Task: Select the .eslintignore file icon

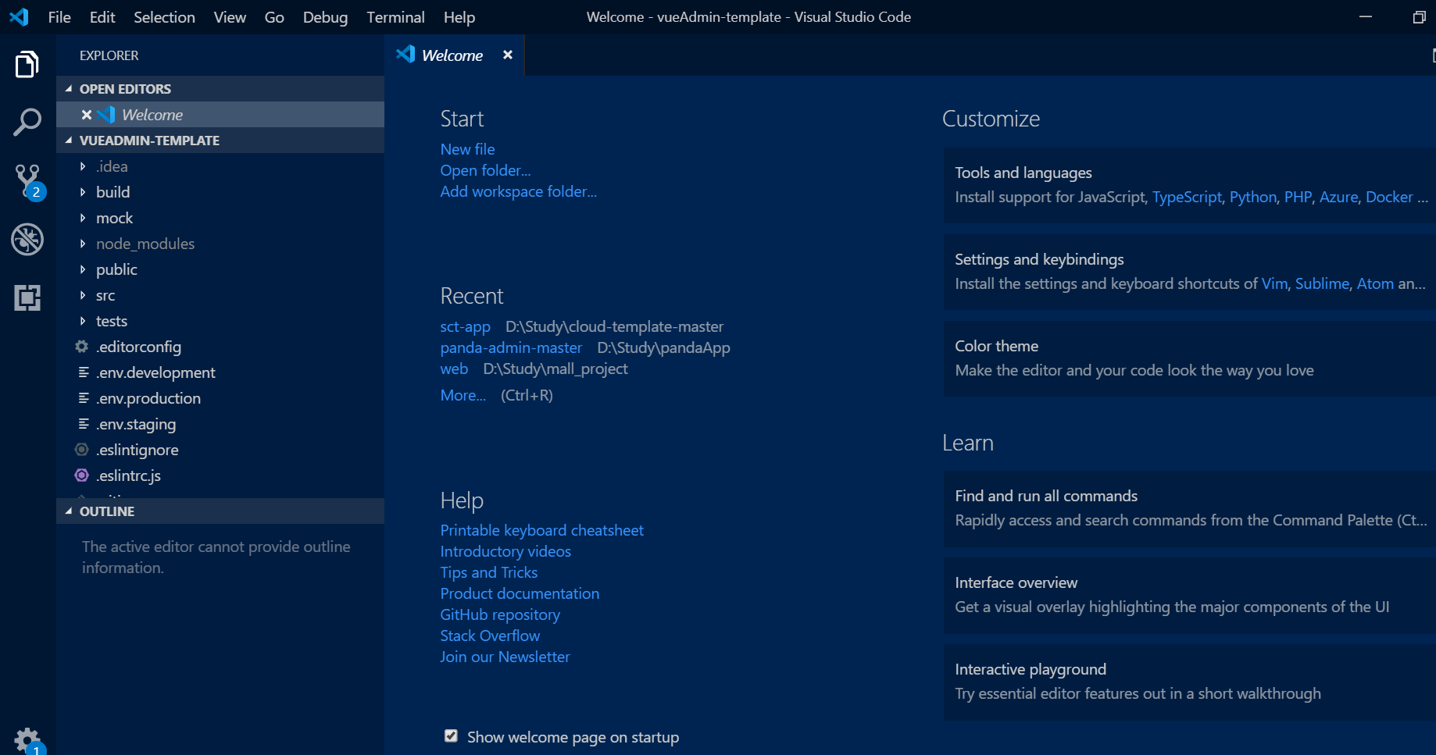Action: 81,449
